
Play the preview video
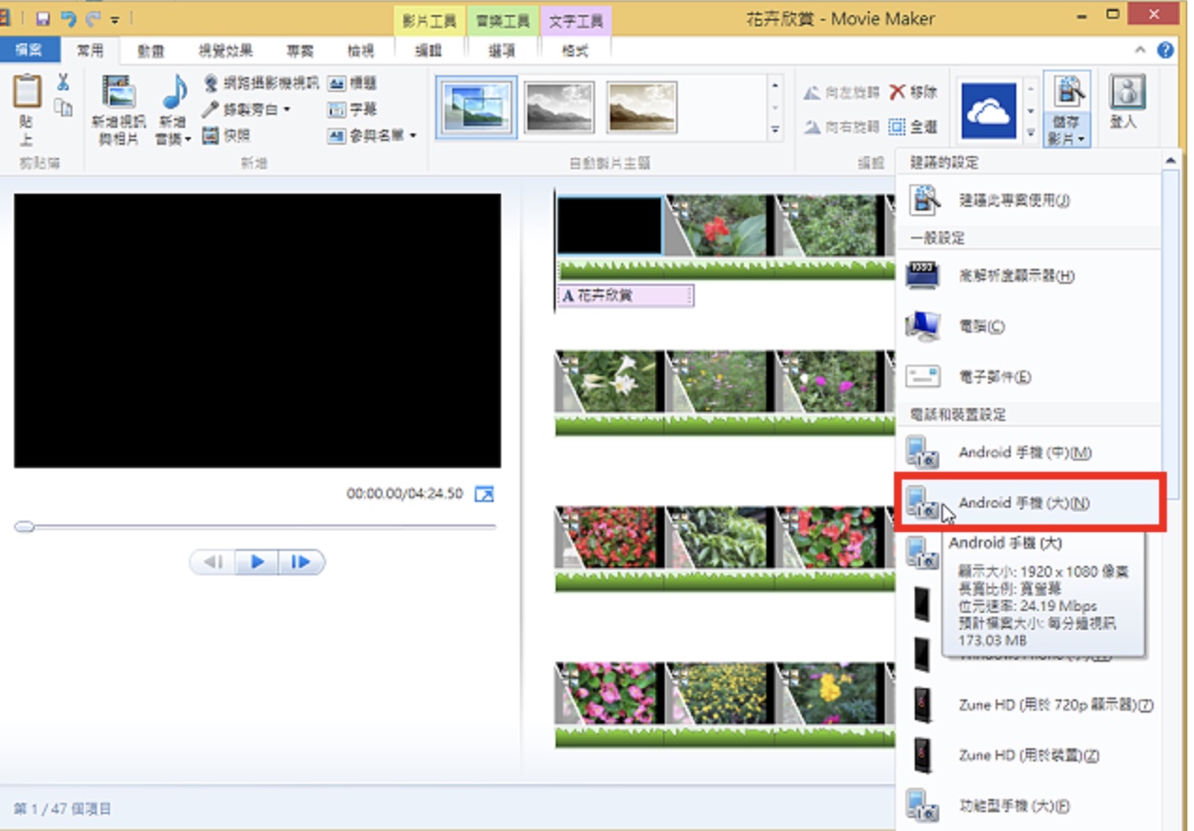coord(257,562)
